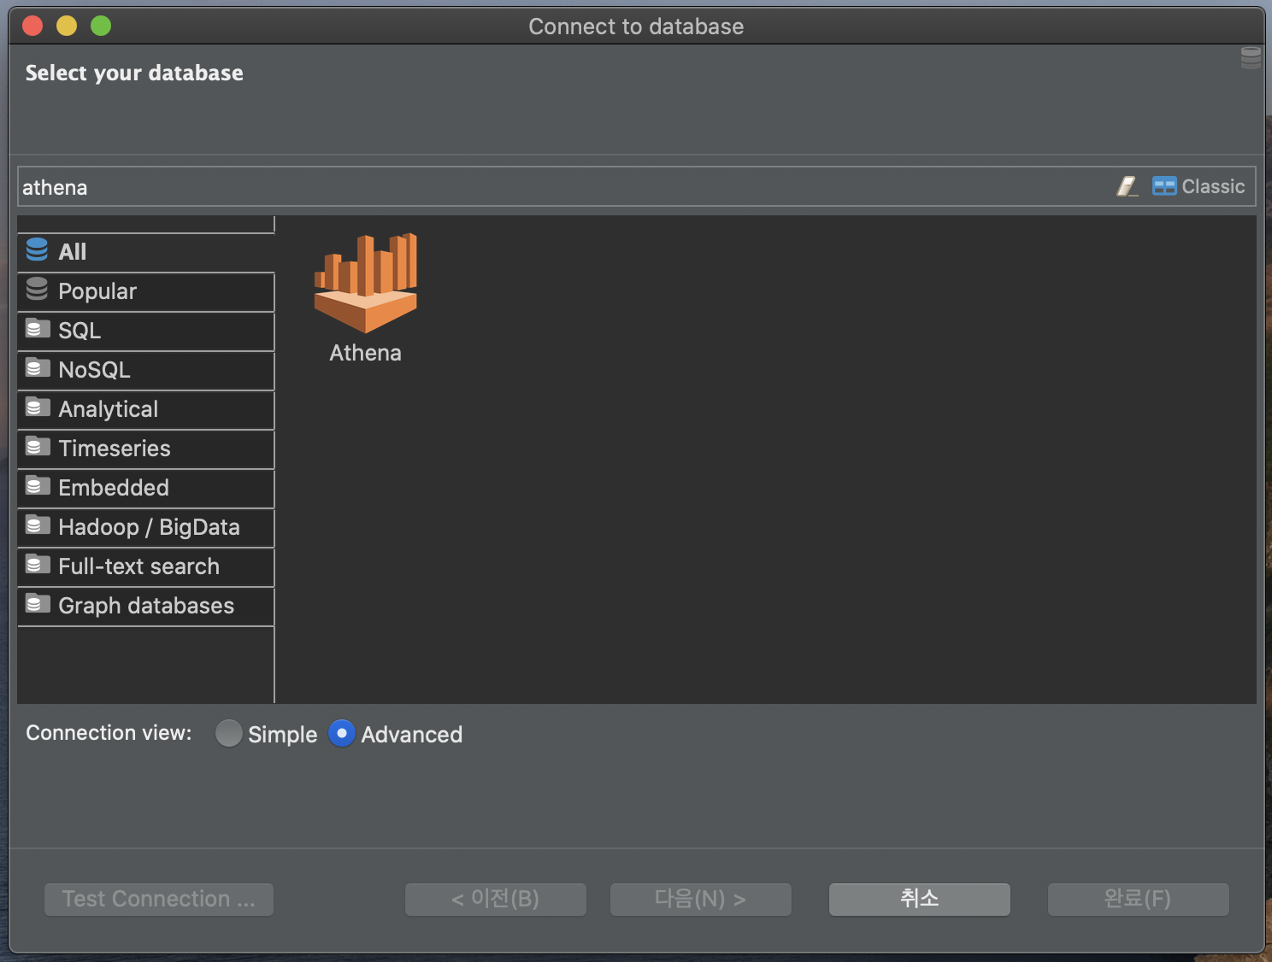Switch to the Classic view
Viewport: 1272px width, 962px height.
pyautogui.click(x=1198, y=186)
